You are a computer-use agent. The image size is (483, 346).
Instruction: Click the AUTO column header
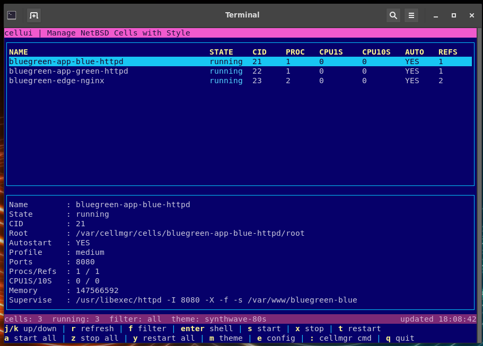tap(414, 52)
